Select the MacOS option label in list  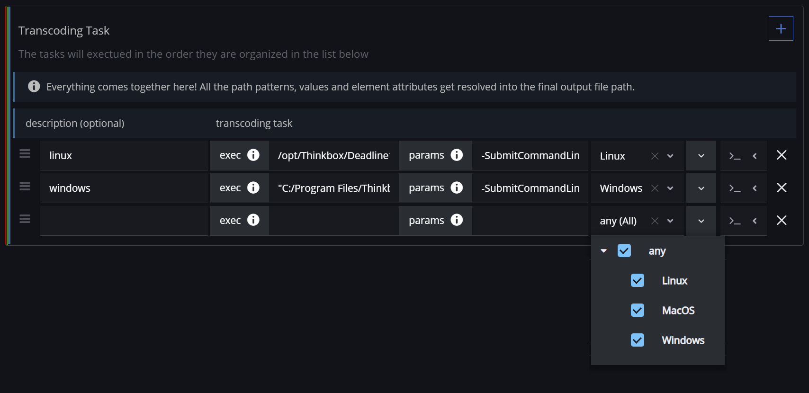678,311
